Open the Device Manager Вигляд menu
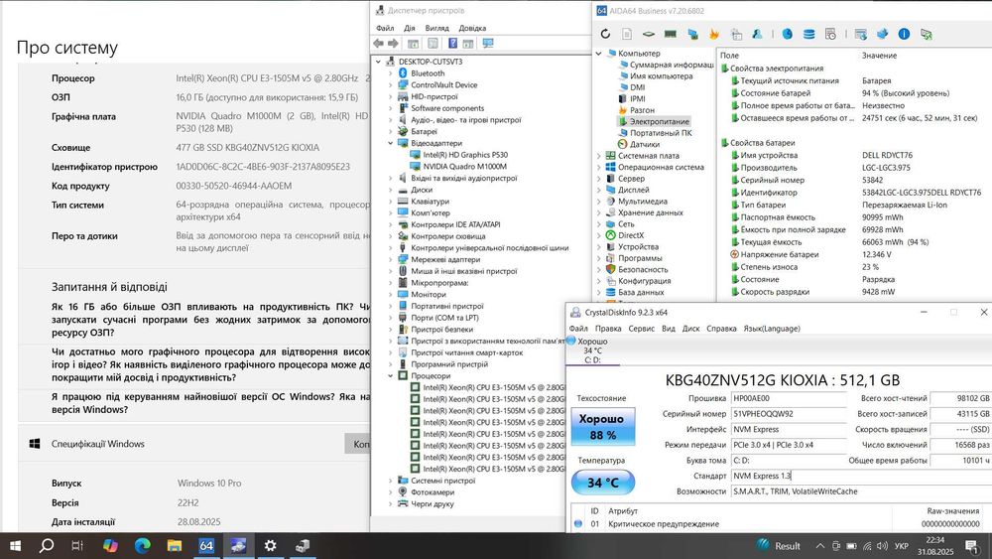 point(437,28)
